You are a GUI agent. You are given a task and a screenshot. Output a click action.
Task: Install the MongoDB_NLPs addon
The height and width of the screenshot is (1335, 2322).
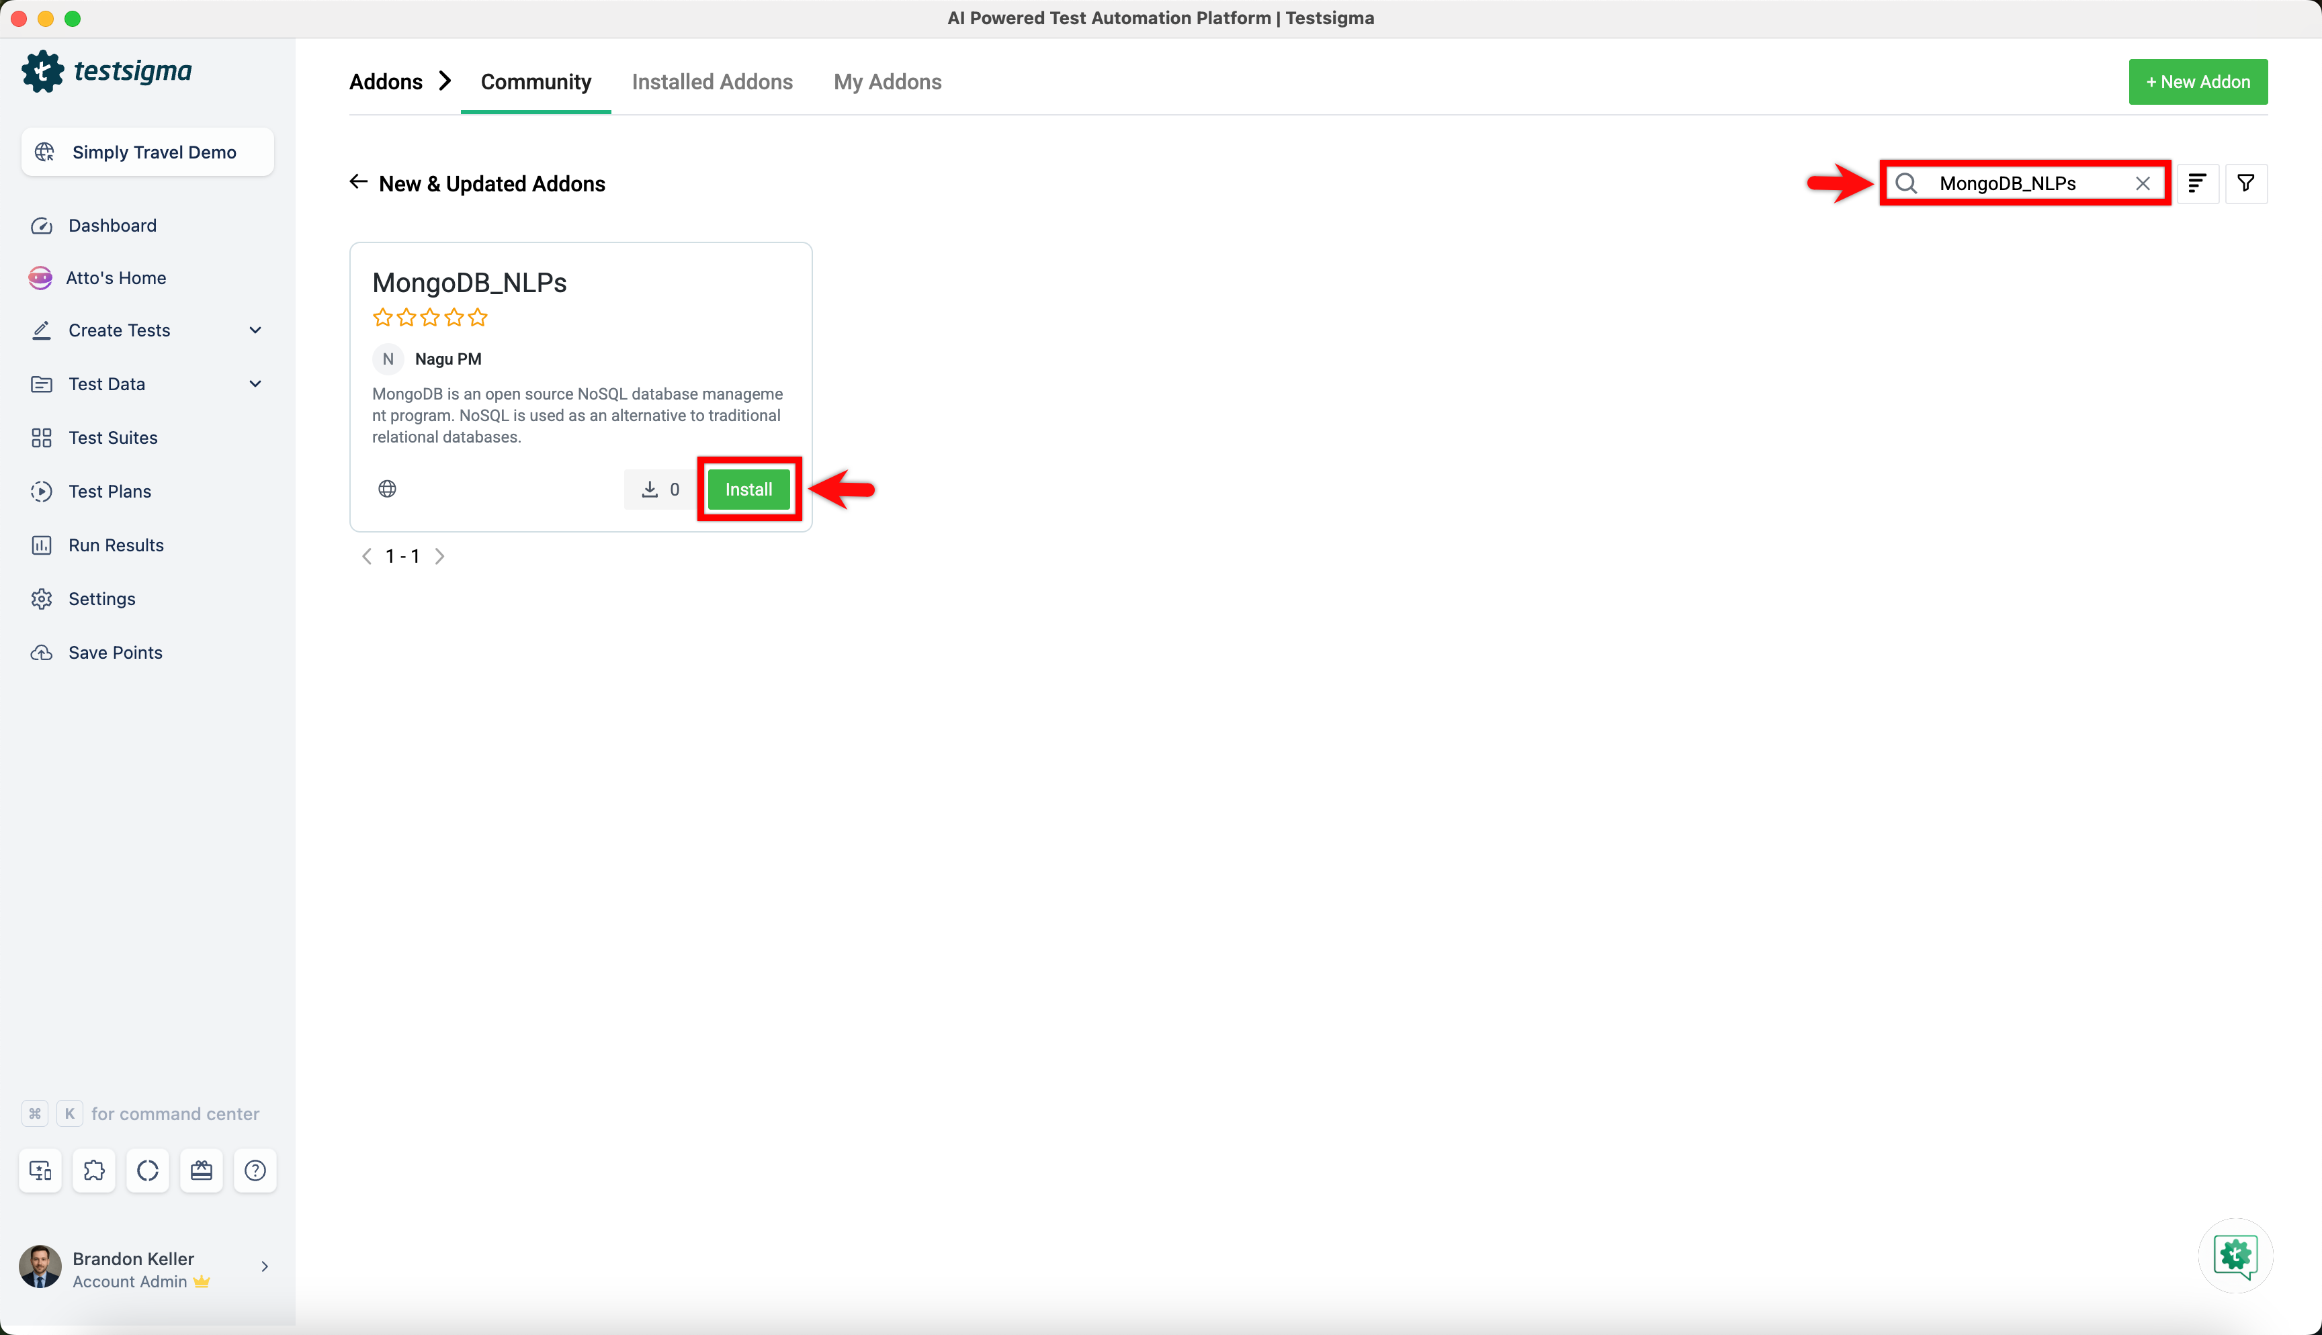(x=748, y=489)
